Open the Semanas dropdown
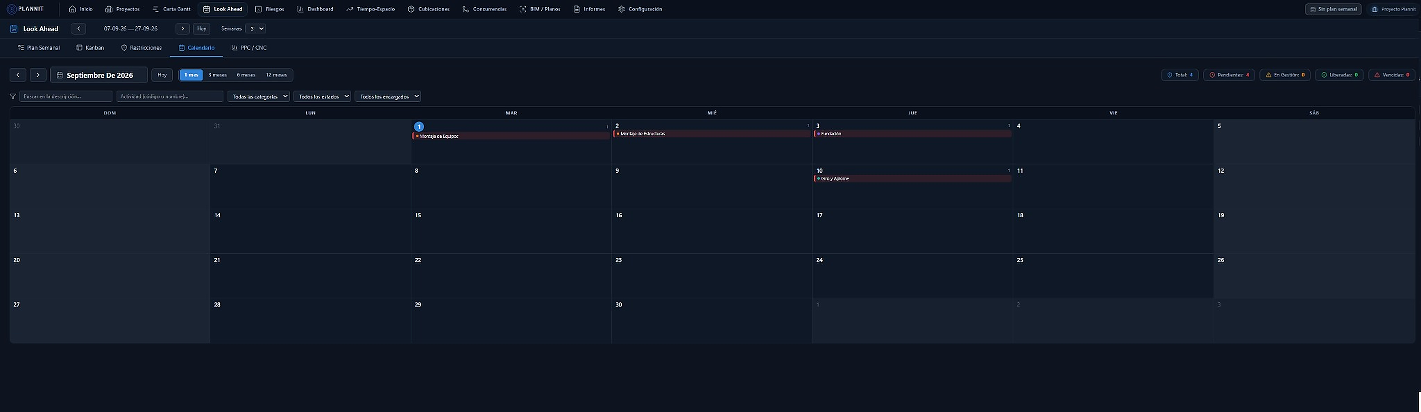This screenshot has width=1421, height=412. coord(255,29)
